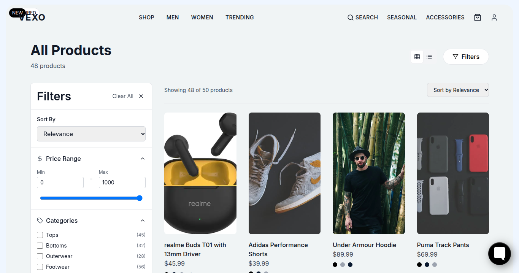Viewport: 519px width, 273px height.
Task: Enable the Tops category filter
Action: pos(40,235)
